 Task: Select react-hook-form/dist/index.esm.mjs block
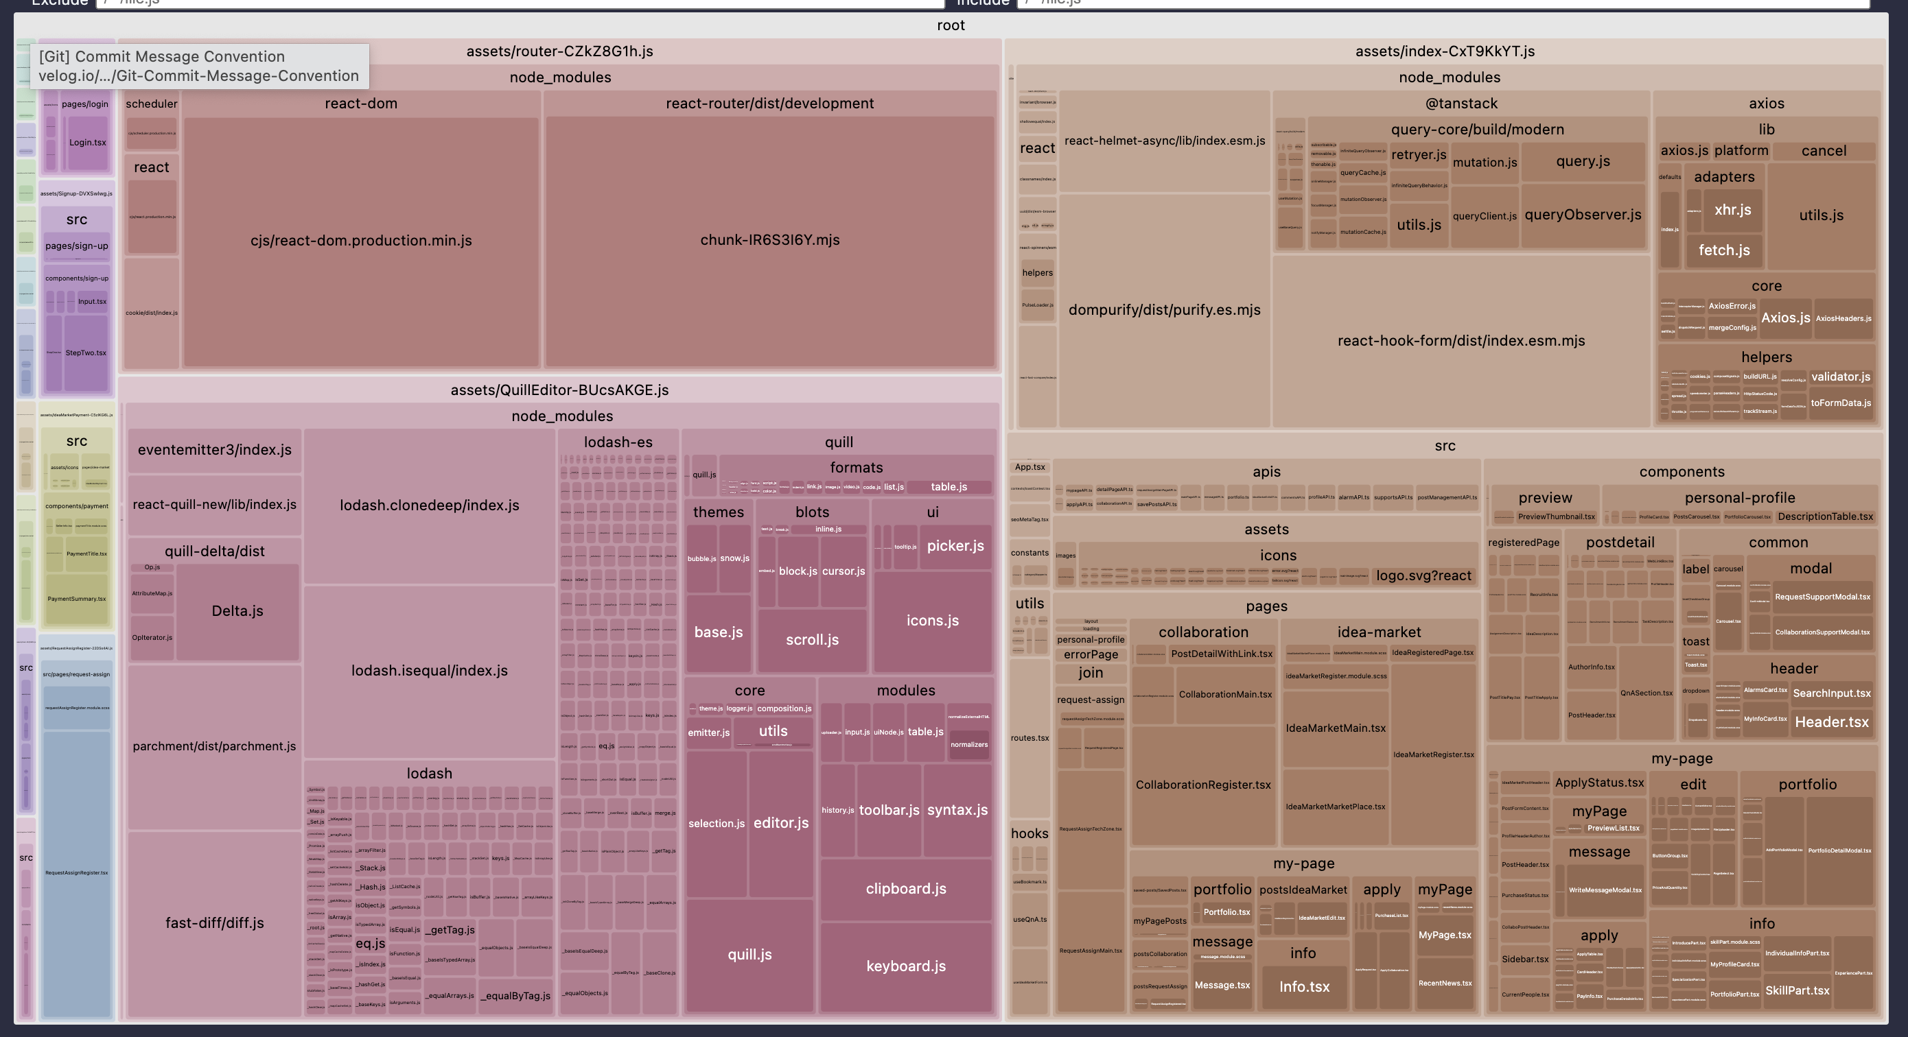1461,342
